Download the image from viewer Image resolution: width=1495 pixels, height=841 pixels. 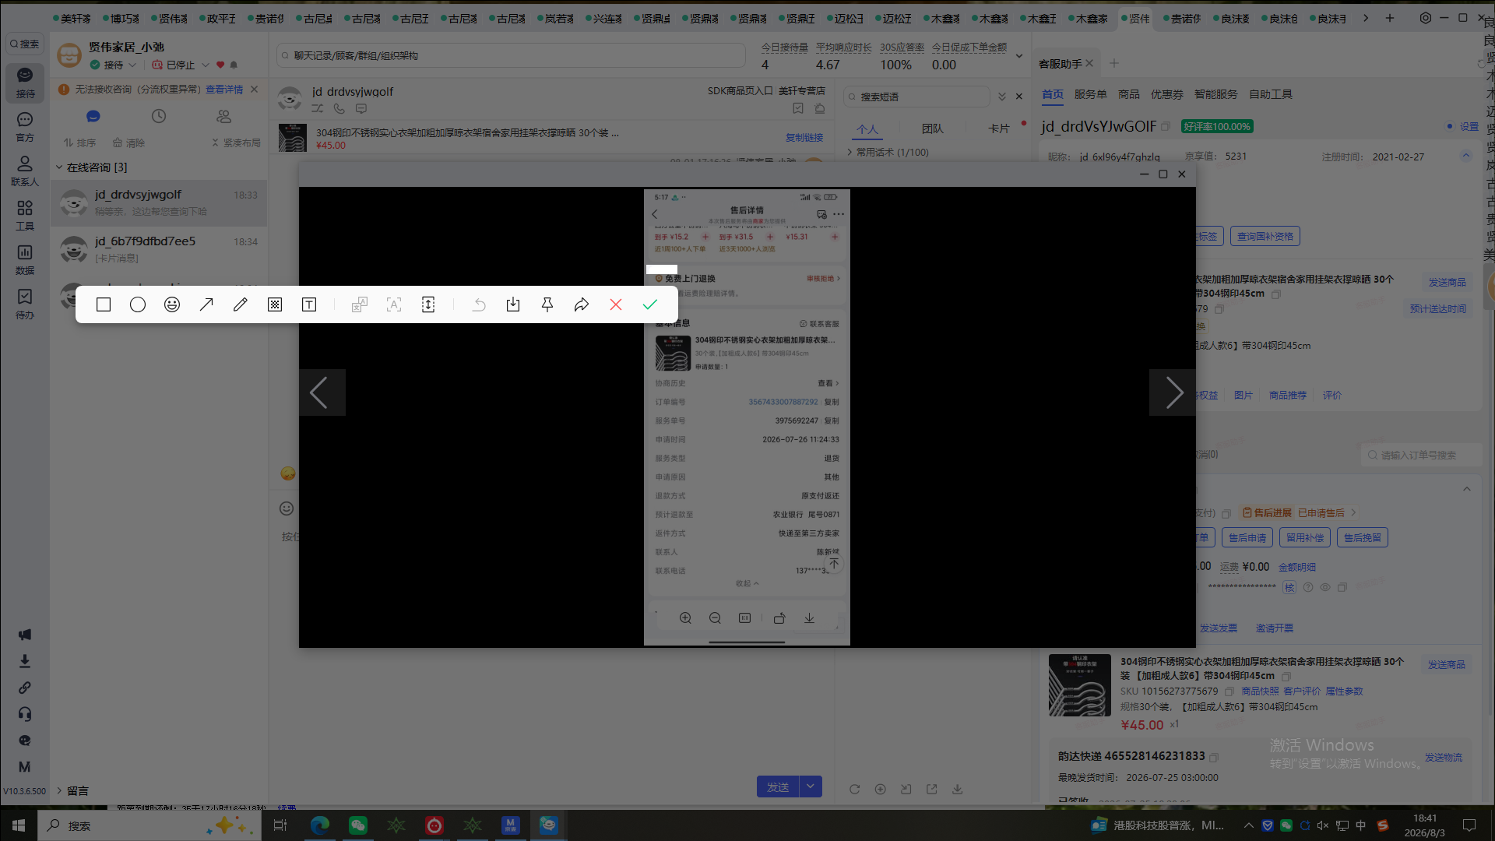pyautogui.click(x=809, y=618)
